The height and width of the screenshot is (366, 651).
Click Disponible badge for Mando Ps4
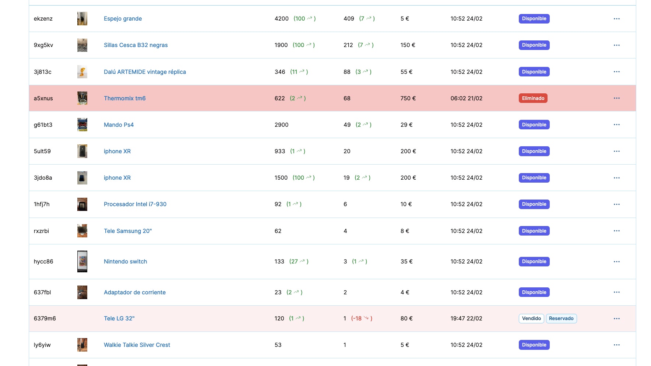point(534,125)
